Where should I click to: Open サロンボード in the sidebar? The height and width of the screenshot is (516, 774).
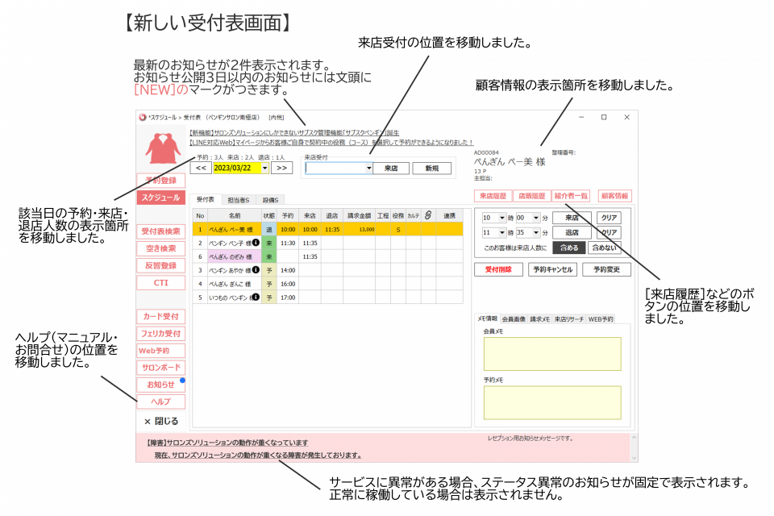tap(161, 368)
